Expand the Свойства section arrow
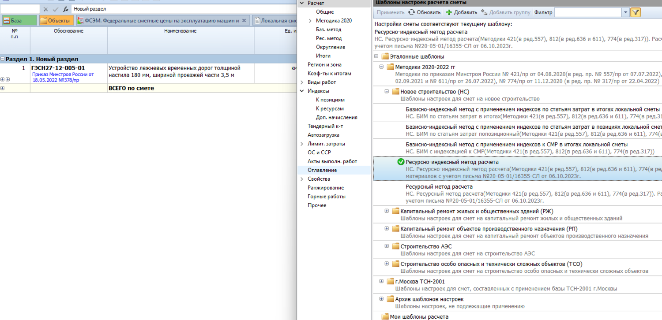 point(302,179)
